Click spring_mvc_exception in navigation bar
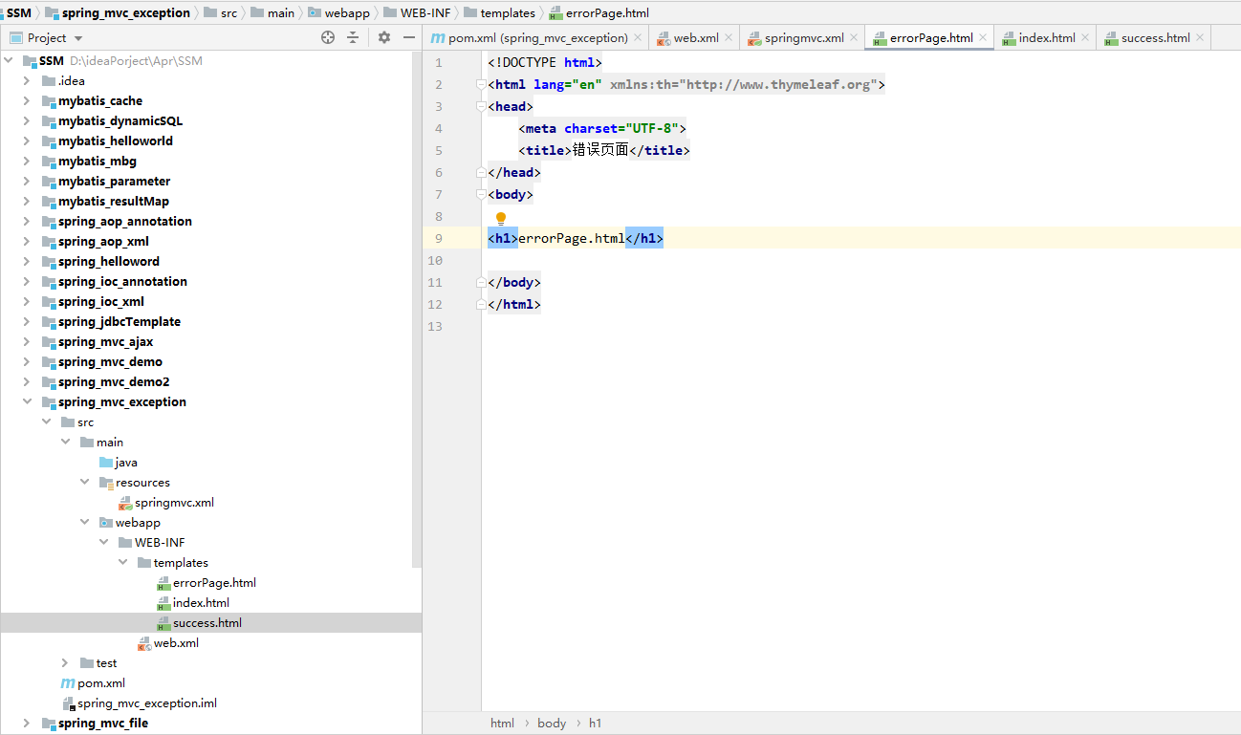The image size is (1241, 735). click(x=126, y=12)
